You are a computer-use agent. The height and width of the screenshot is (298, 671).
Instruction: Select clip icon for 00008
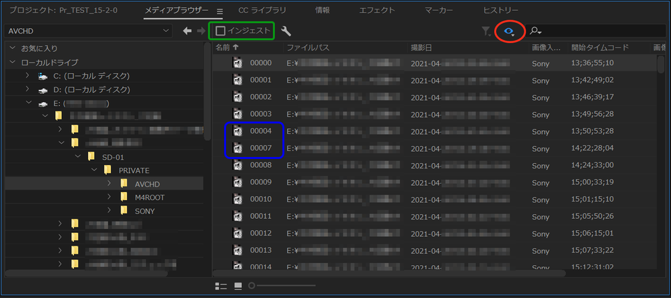pyautogui.click(x=237, y=165)
